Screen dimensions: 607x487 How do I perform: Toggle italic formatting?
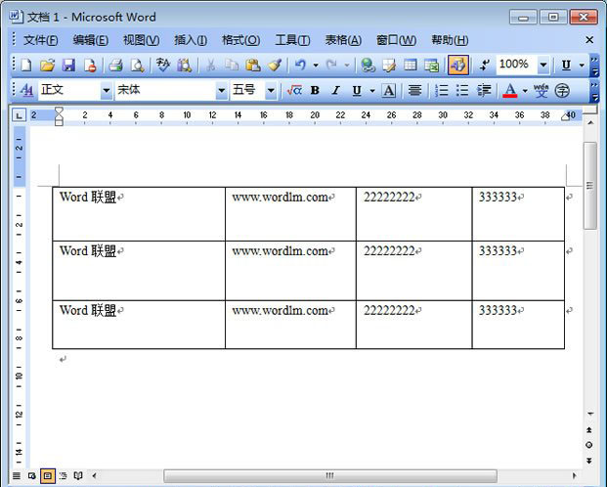335,91
